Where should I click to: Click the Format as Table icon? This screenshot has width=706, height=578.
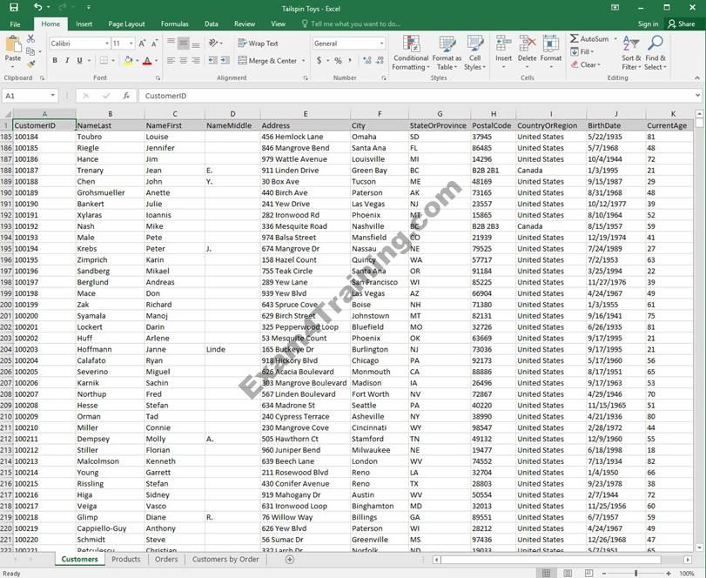click(447, 52)
